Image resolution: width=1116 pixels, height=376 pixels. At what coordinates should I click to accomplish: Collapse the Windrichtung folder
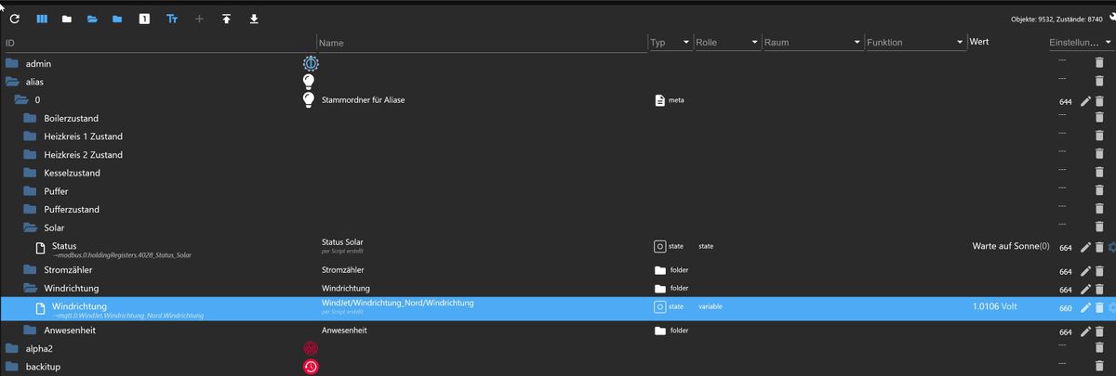pyautogui.click(x=31, y=288)
